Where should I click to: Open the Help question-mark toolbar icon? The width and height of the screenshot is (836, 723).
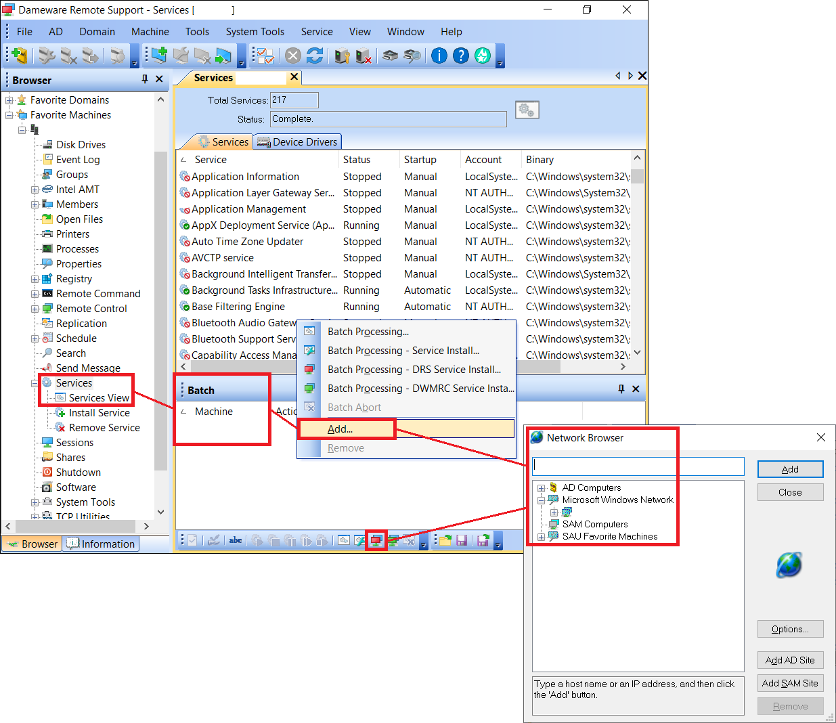[x=461, y=56]
